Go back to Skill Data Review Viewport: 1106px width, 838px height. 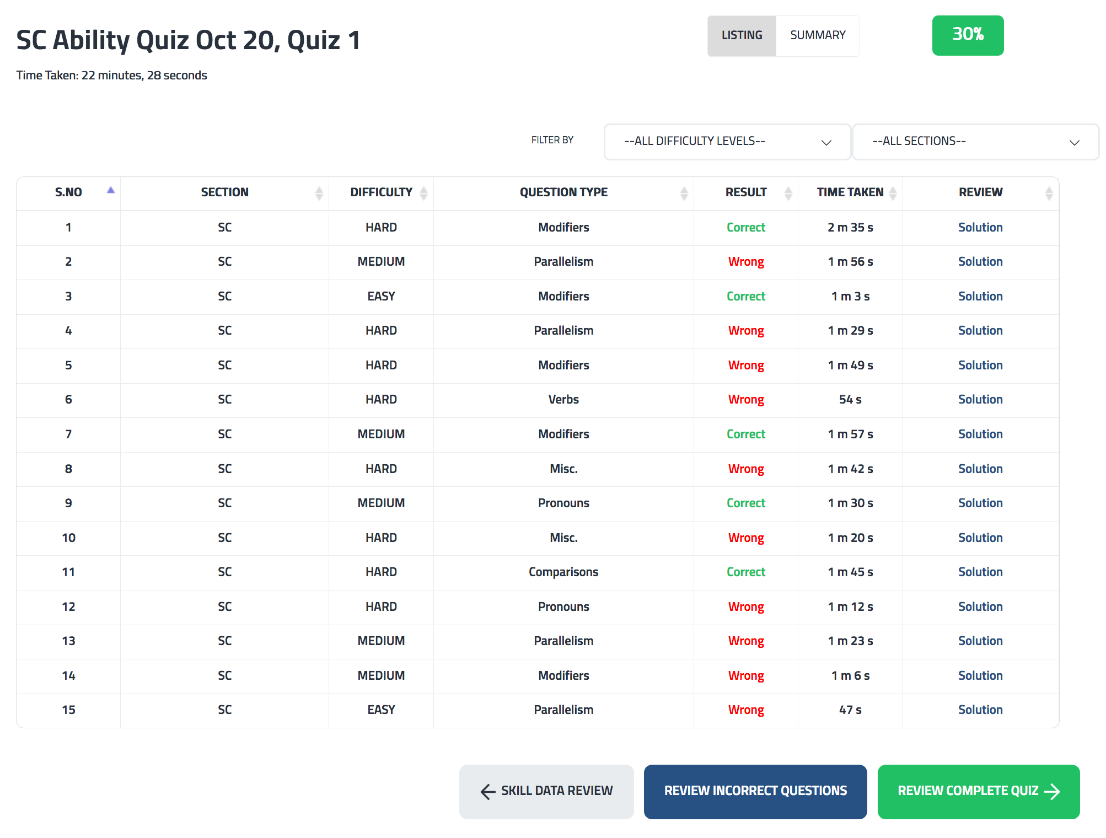546,791
